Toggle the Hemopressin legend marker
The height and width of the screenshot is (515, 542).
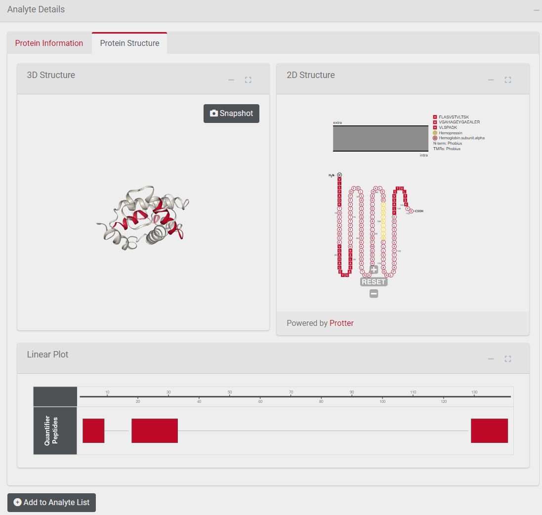click(435, 132)
